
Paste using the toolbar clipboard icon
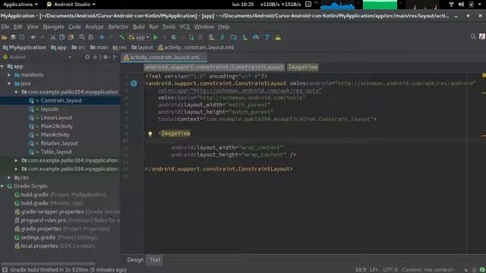pyautogui.click(x=71, y=37)
